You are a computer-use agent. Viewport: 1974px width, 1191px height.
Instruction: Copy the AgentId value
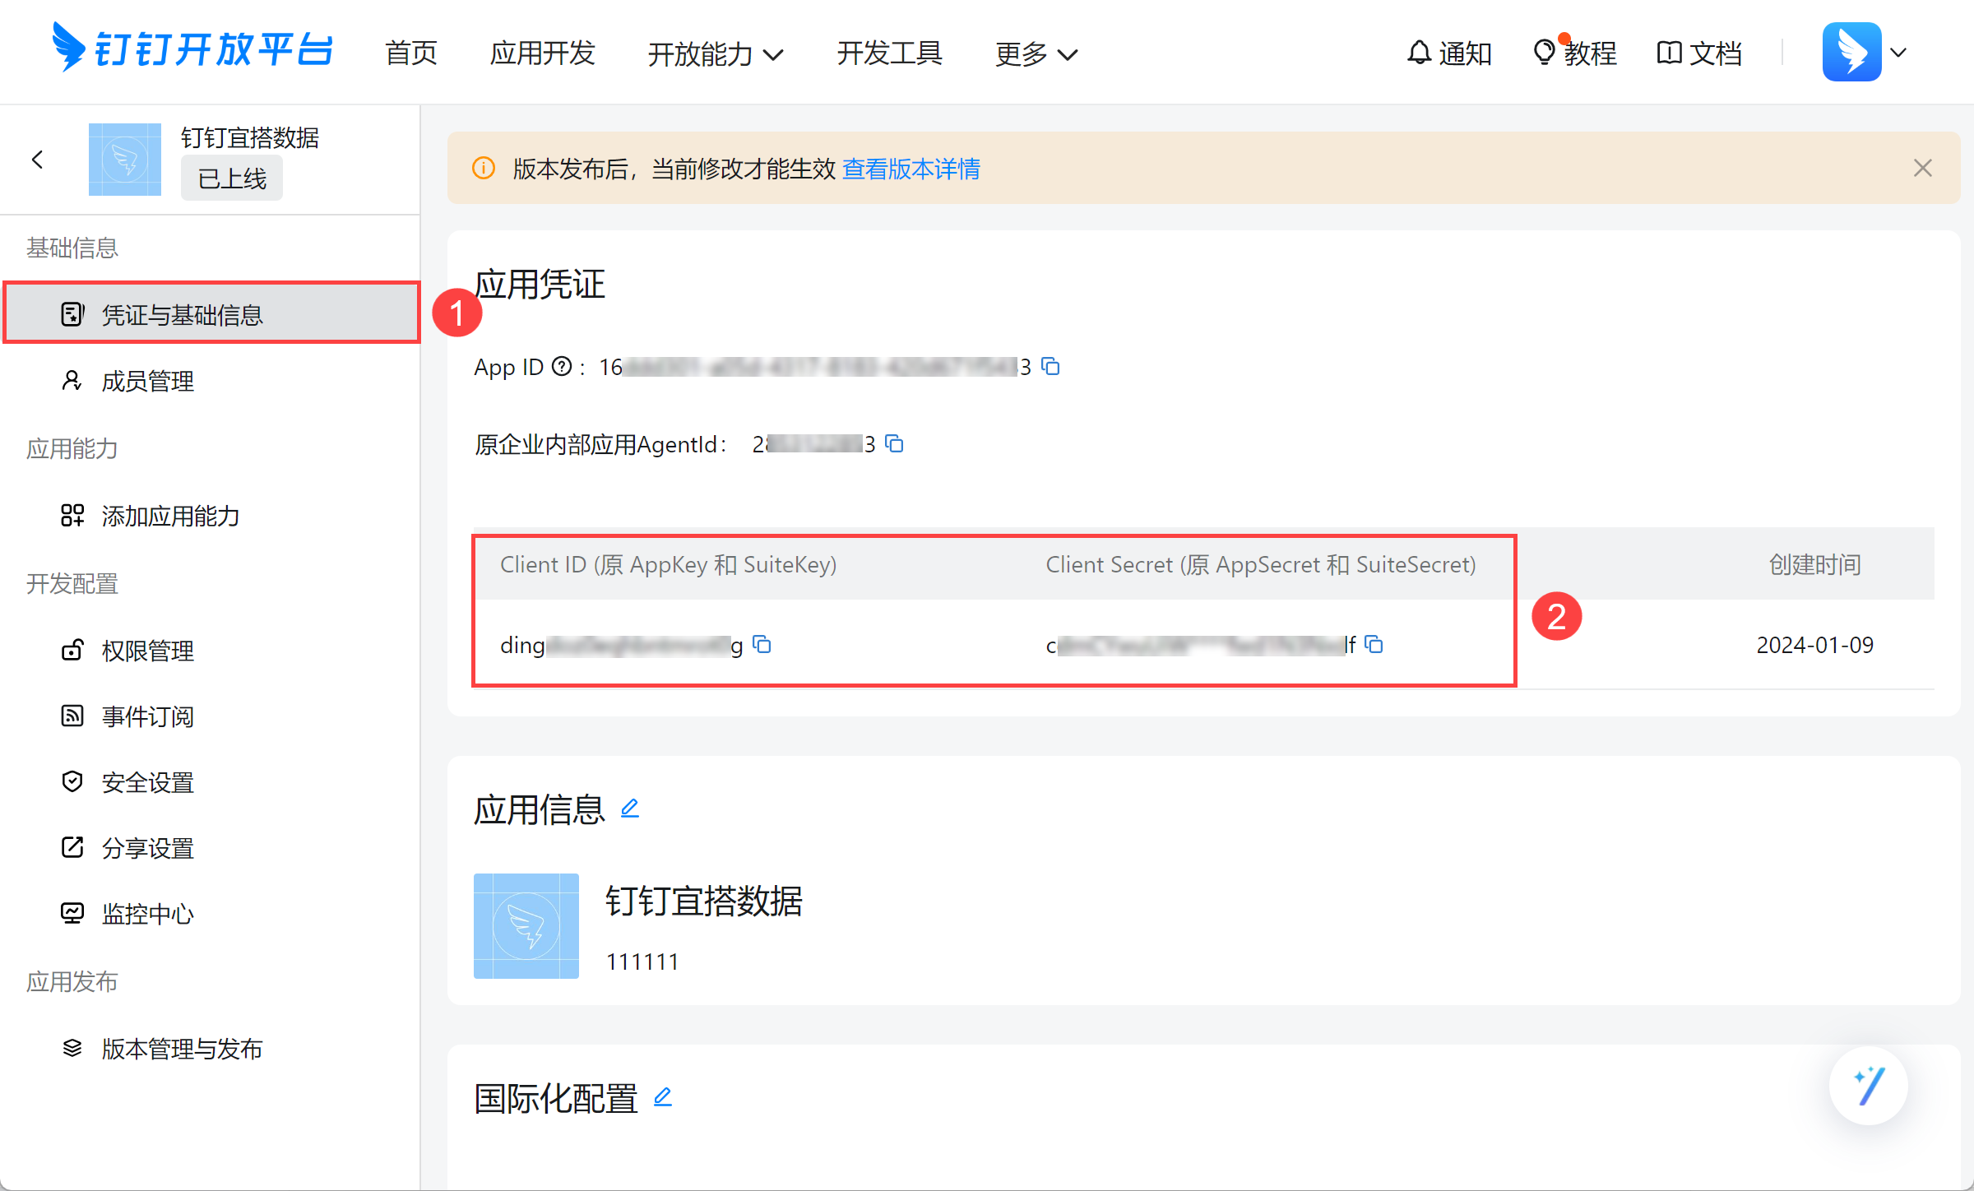tap(894, 444)
